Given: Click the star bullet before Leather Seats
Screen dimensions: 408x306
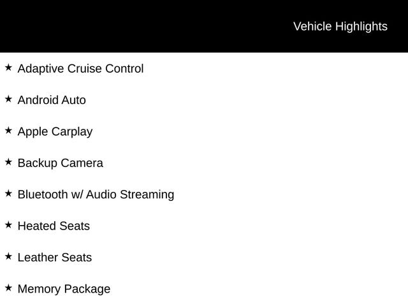Looking at the screenshot, I should coord(8,256).
